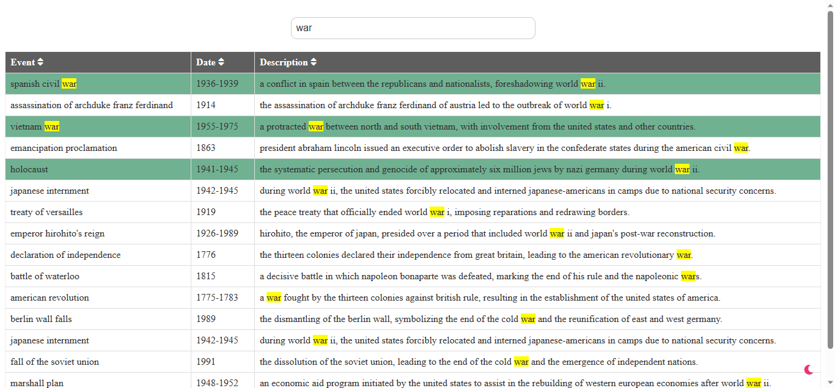Click the search box containing 'war'
Screen dimensions: 835x388
pyautogui.click(x=413, y=27)
